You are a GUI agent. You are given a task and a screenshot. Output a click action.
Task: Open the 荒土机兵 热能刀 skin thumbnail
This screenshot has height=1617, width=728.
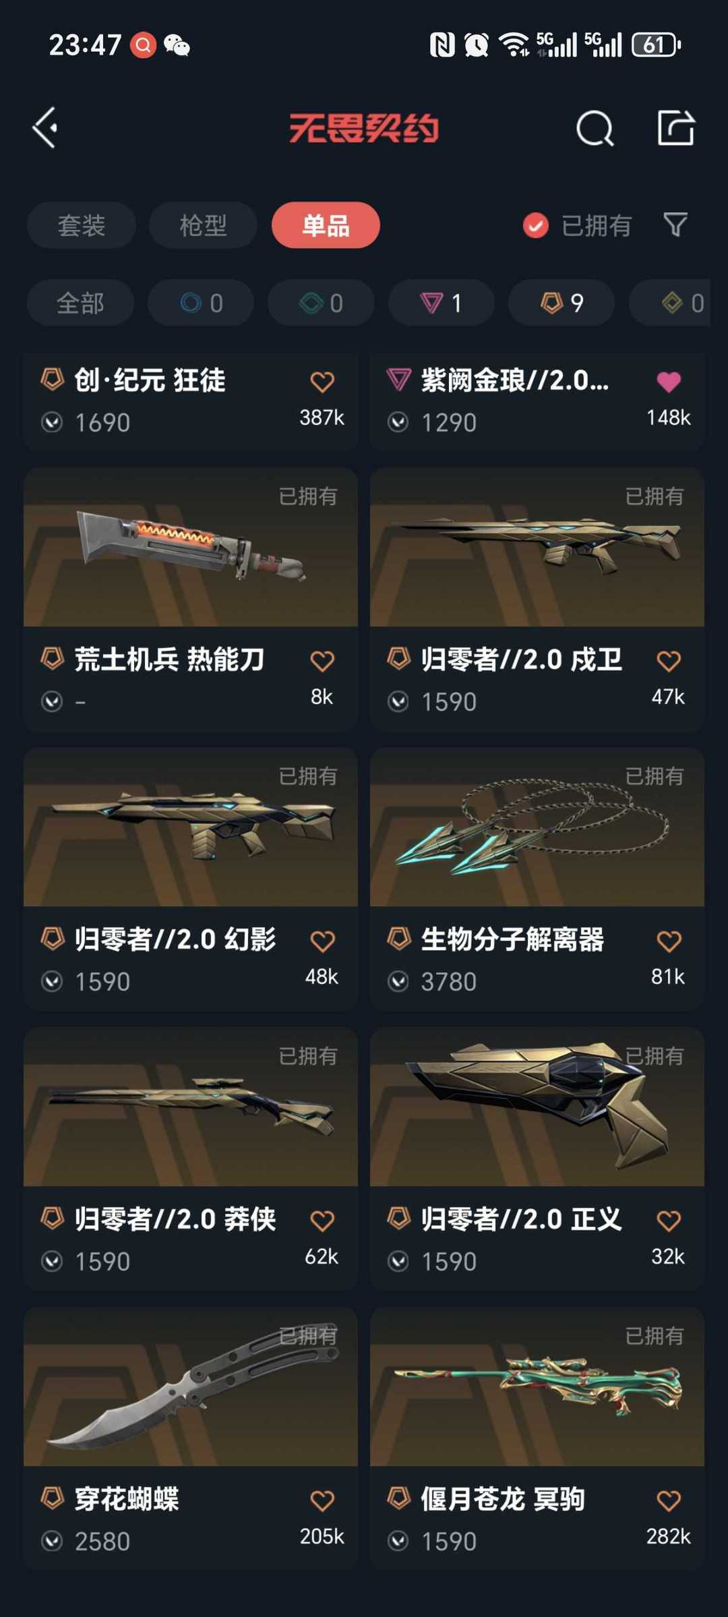pyautogui.click(x=191, y=548)
